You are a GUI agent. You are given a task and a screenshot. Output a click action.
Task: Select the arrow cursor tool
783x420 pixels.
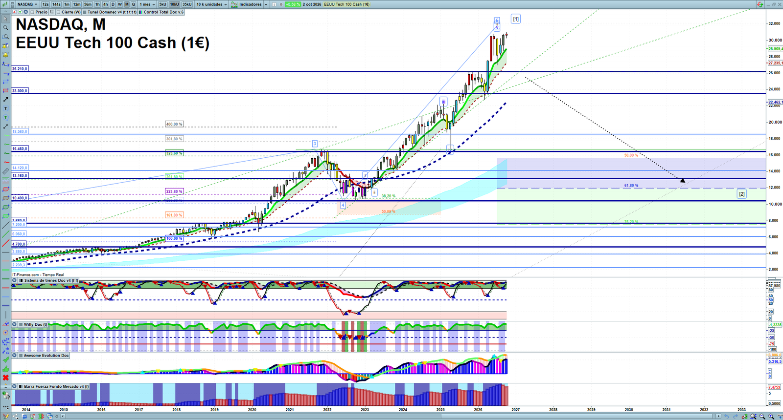point(5,19)
